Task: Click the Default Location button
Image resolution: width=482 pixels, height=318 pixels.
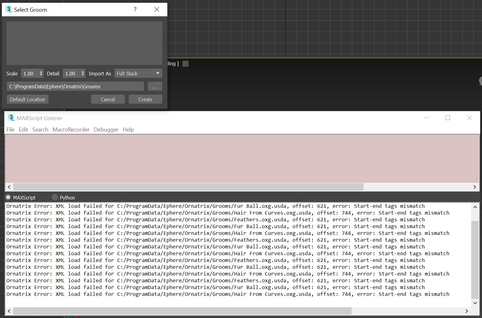Action: tap(28, 99)
